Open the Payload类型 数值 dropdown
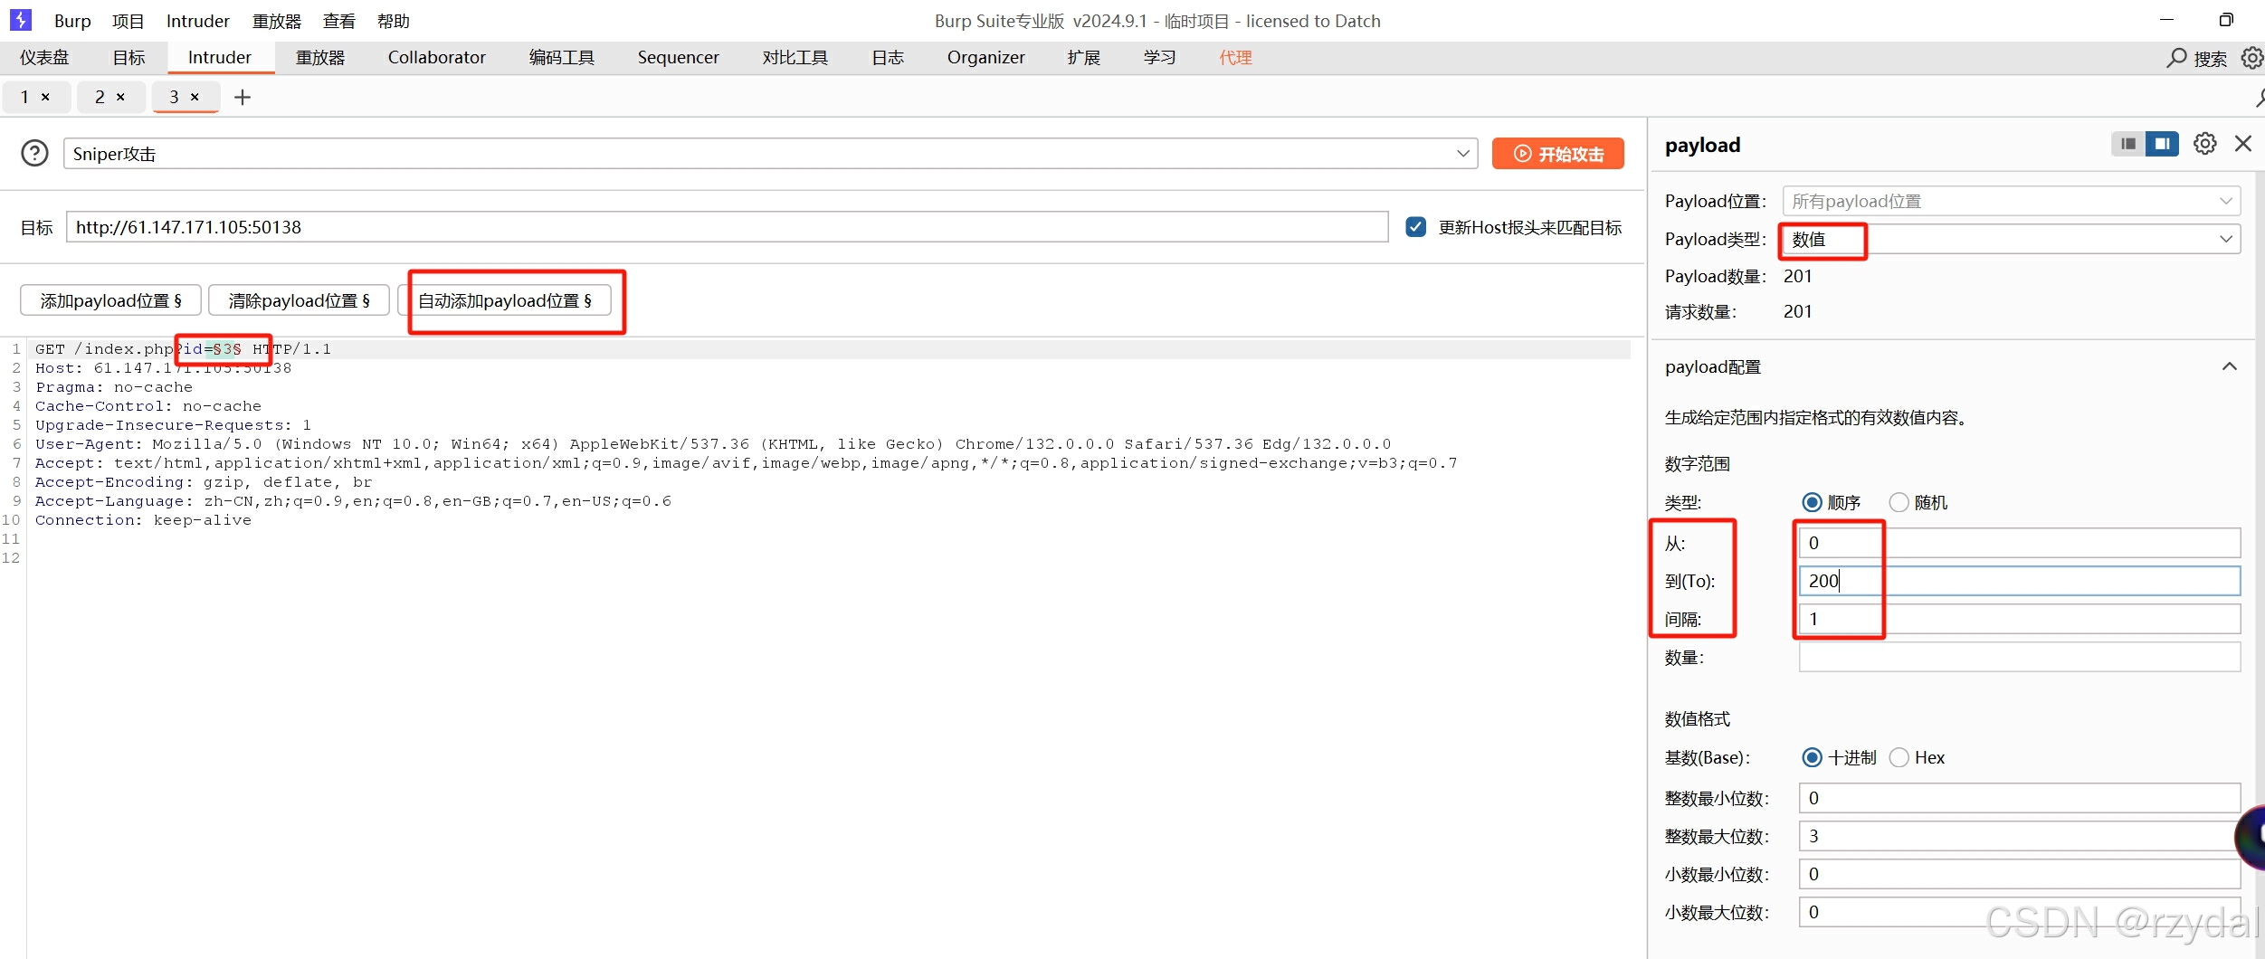 [x=2011, y=239]
